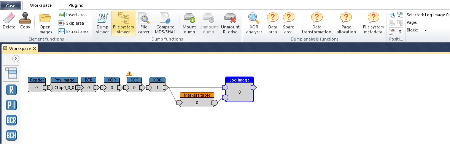450x144 pixels.
Task: Close the Workspace document tab
Action: [35, 49]
